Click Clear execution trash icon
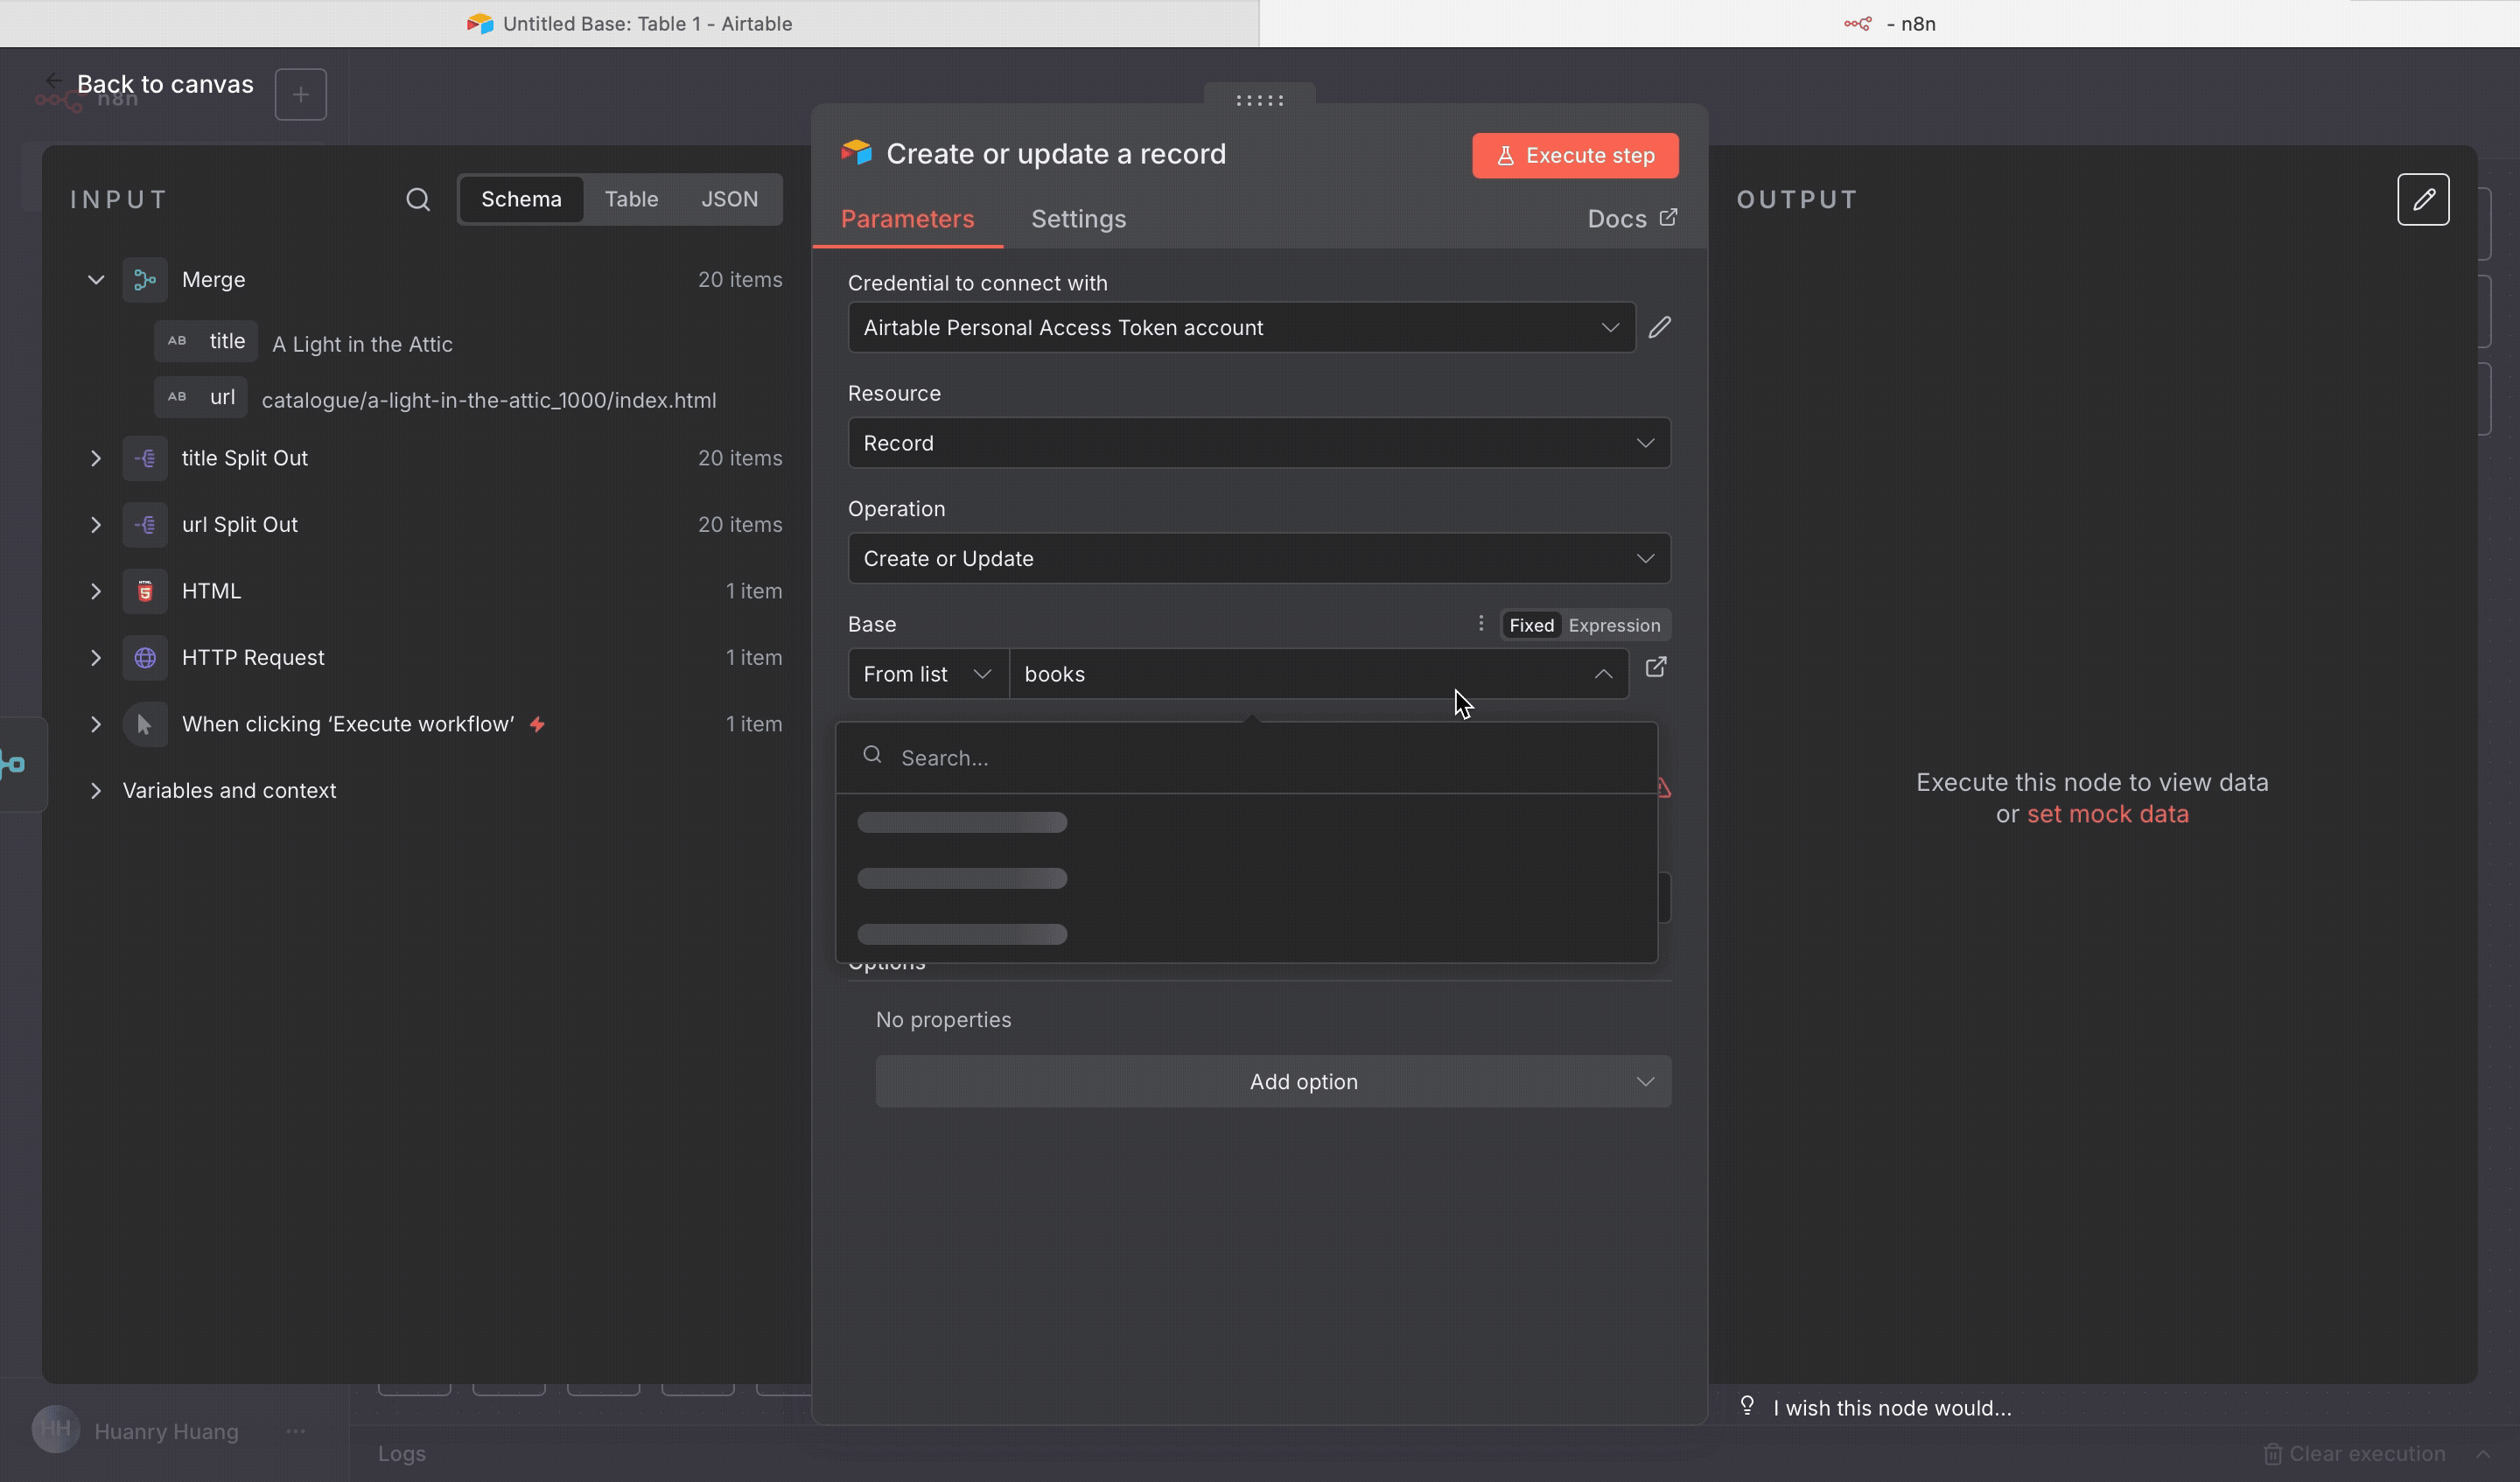This screenshot has width=2520, height=1482. click(2272, 1453)
